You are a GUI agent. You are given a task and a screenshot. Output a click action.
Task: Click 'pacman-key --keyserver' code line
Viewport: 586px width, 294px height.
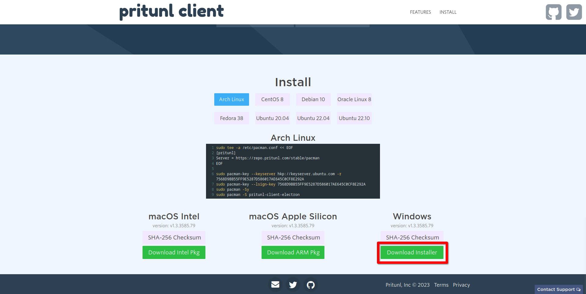[x=279, y=176]
